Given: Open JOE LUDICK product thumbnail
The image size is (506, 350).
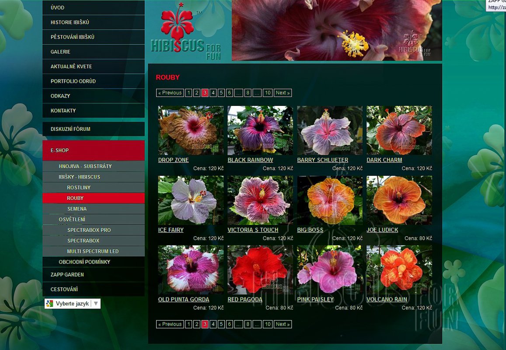Looking at the screenshot, I should click(x=399, y=200).
